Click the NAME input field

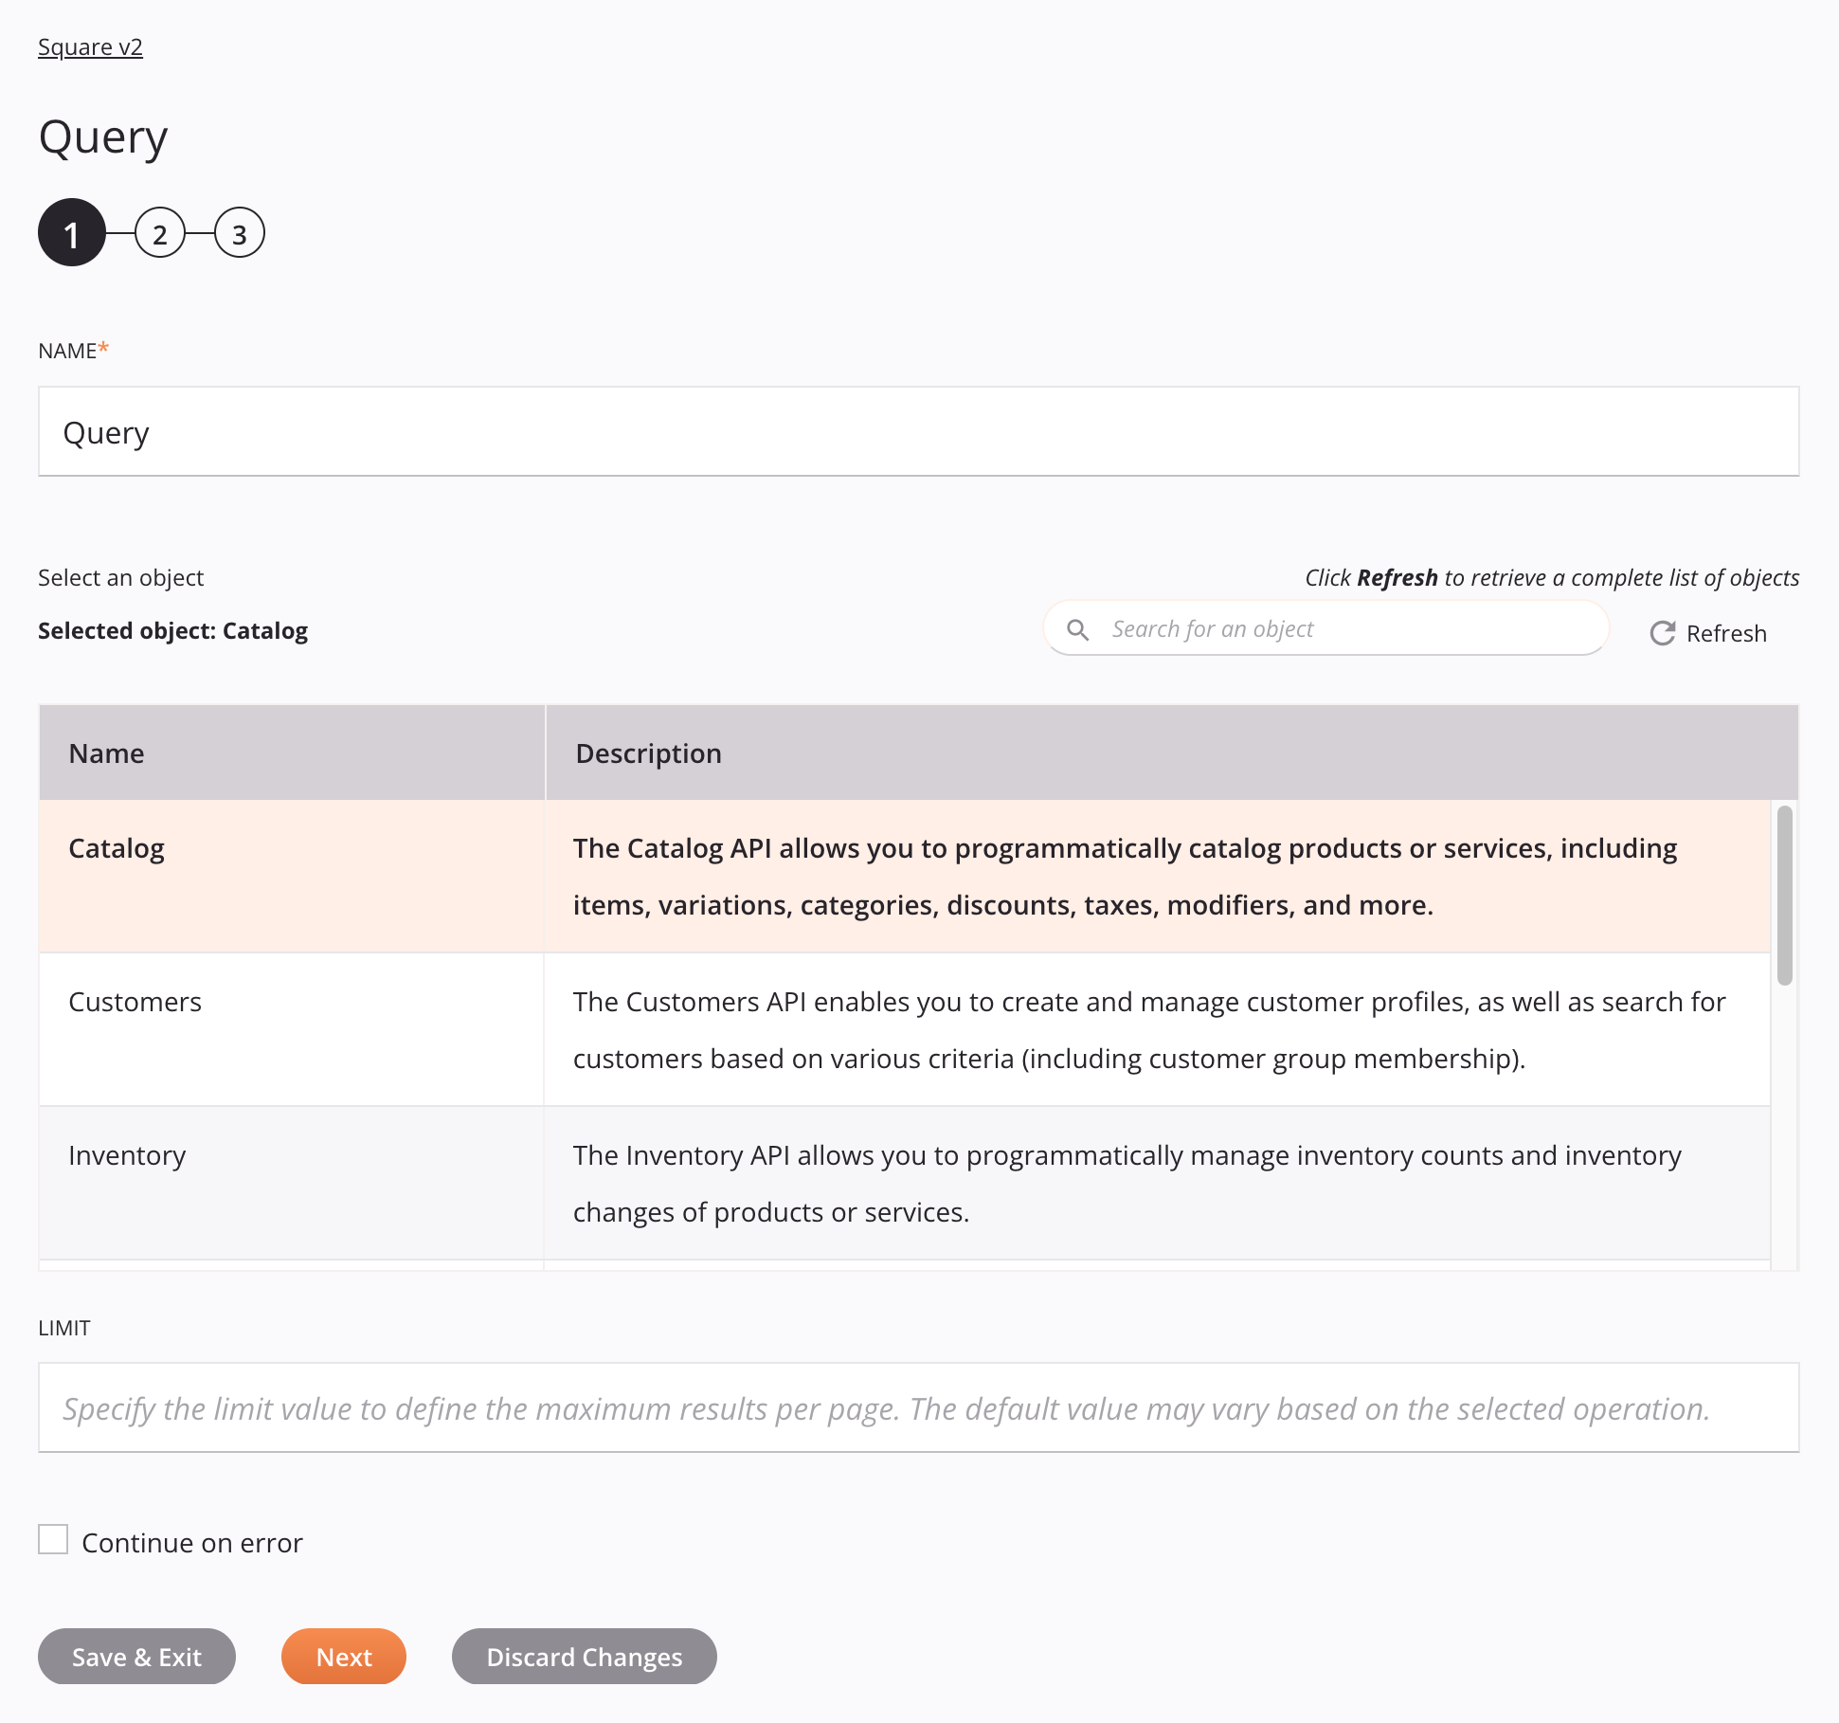tap(918, 430)
